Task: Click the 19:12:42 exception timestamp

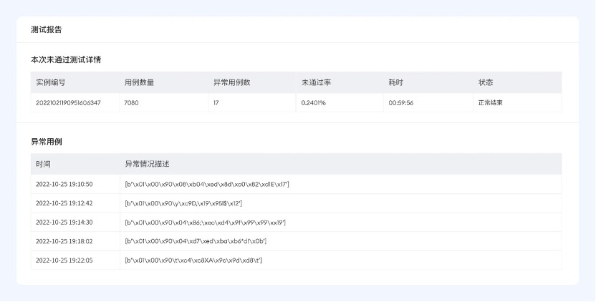Action: [64, 203]
